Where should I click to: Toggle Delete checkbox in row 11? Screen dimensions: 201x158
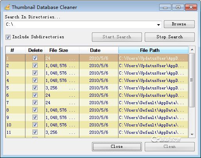click(x=35, y=132)
